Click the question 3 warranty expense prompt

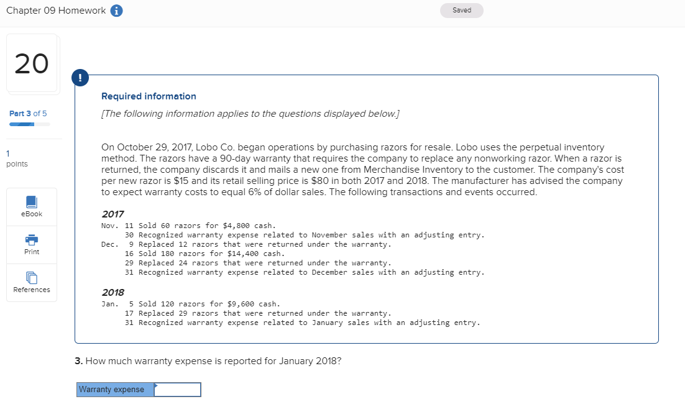tap(208, 361)
